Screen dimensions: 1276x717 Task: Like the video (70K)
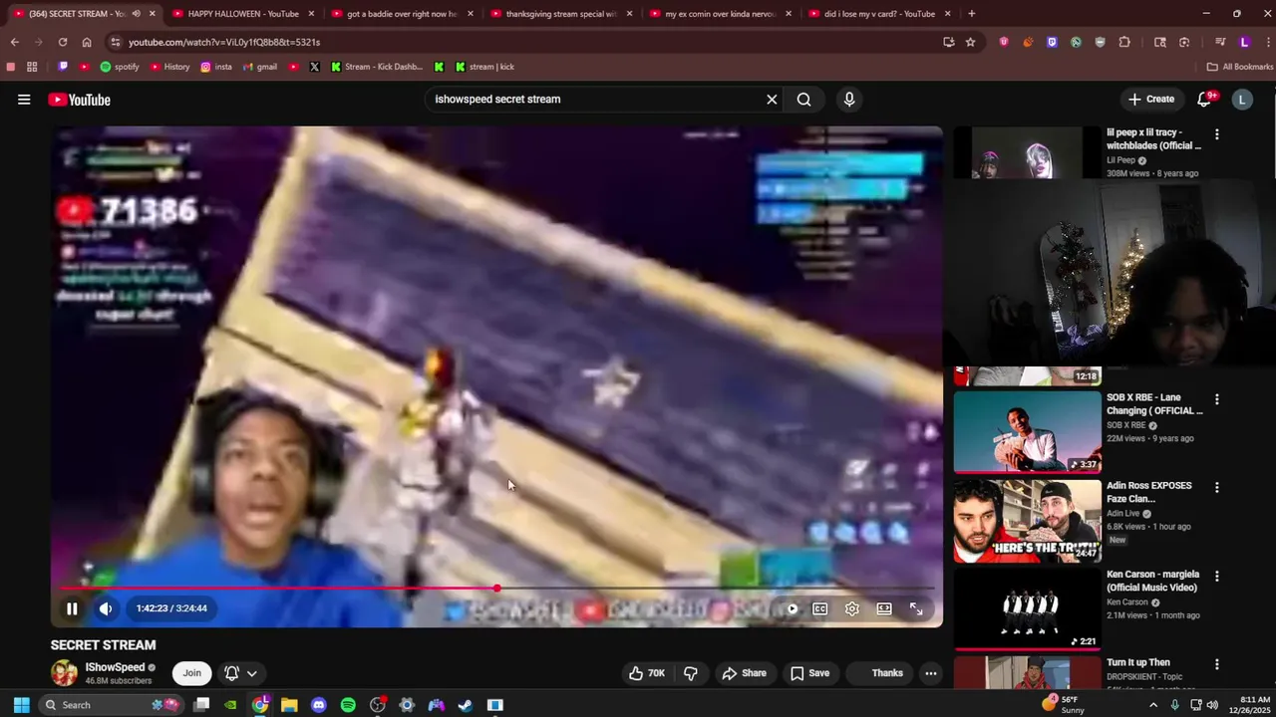click(646, 673)
